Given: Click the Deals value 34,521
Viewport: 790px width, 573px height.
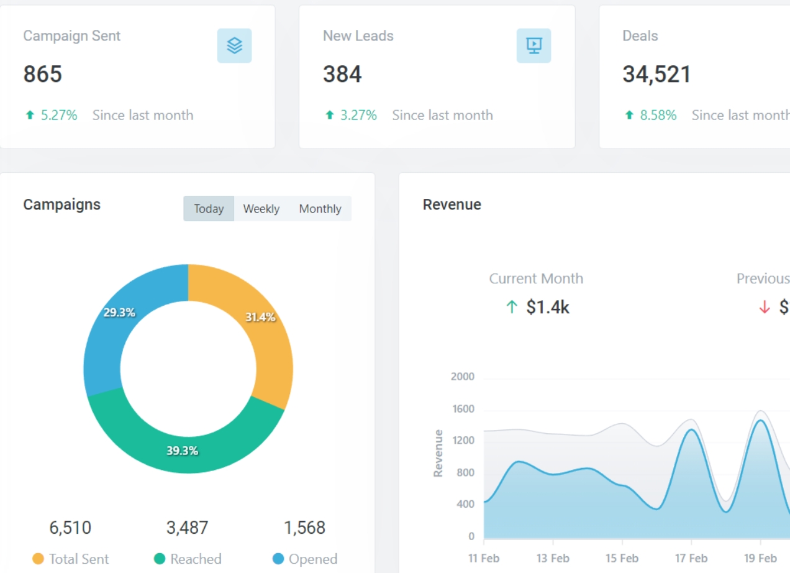Looking at the screenshot, I should point(656,75).
